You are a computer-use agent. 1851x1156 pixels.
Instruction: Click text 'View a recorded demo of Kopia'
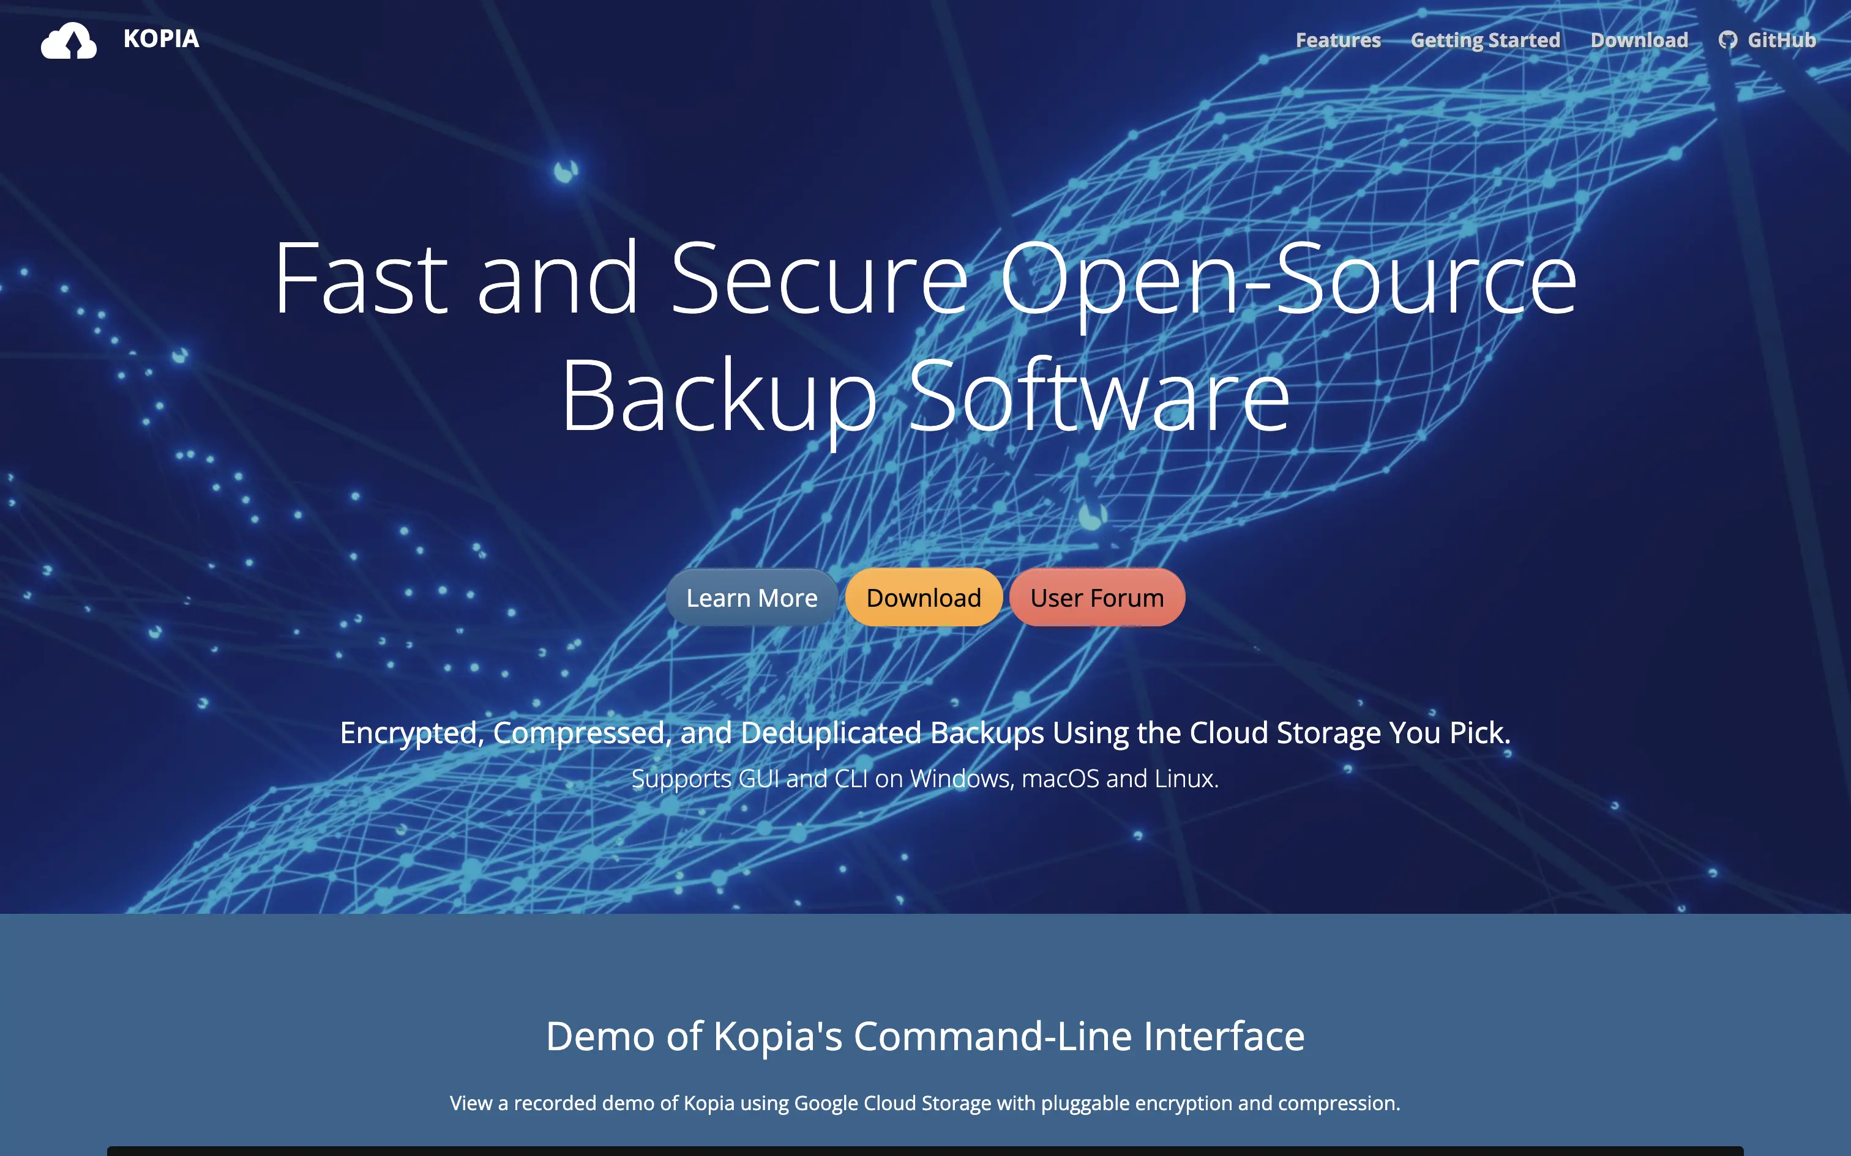click(592, 1103)
